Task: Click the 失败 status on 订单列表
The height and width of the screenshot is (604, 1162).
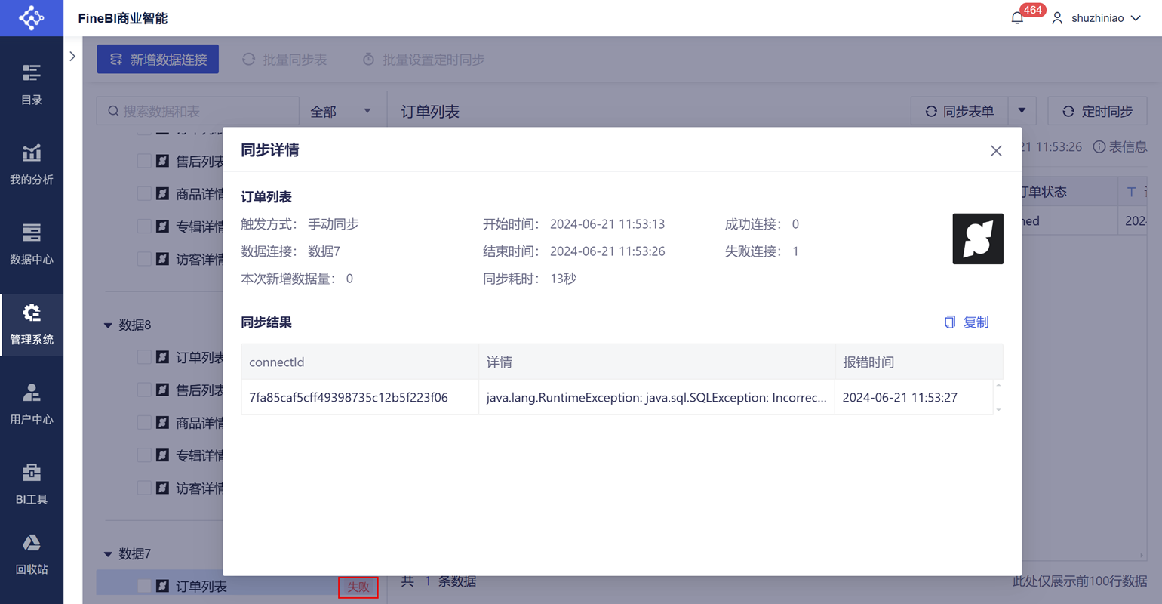Action: 358,587
